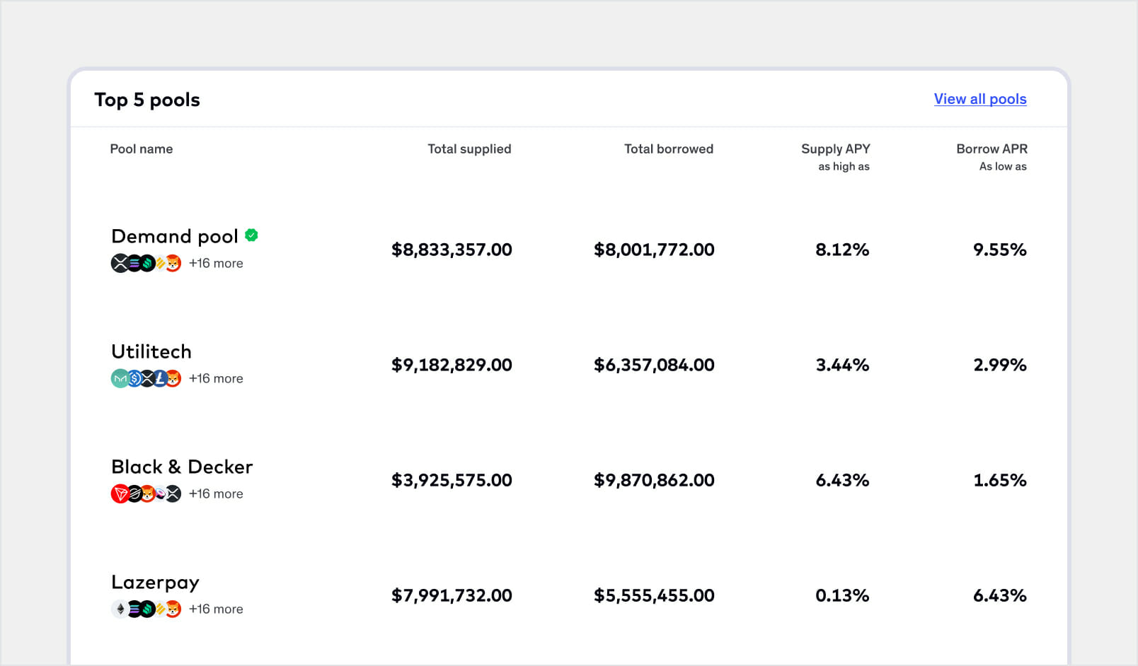Select the 9.55% borrow APR value
The image size is (1138, 666).
point(1000,250)
